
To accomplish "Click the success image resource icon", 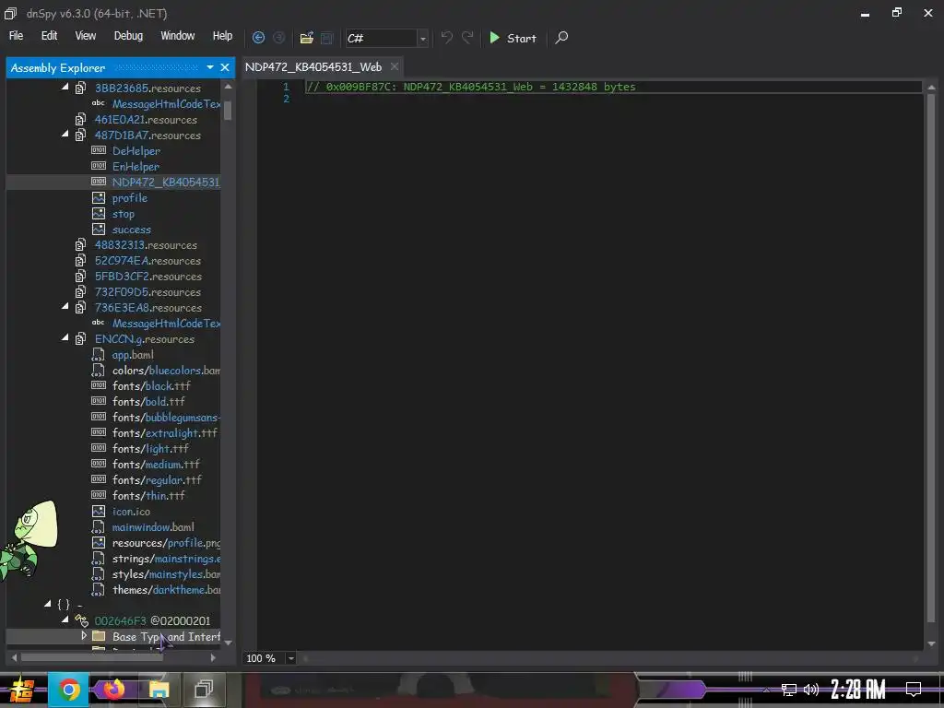I will (x=99, y=229).
